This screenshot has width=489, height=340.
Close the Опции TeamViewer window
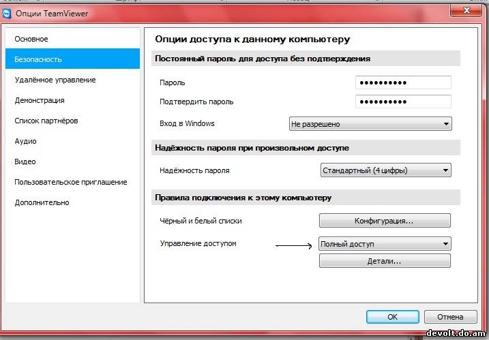tap(466, 11)
